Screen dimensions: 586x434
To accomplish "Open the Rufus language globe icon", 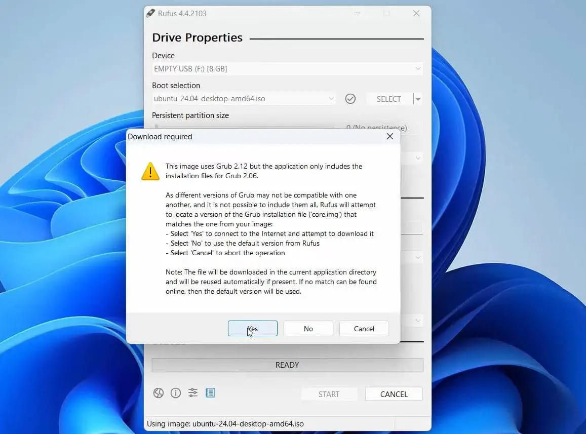I will [x=159, y=393].
